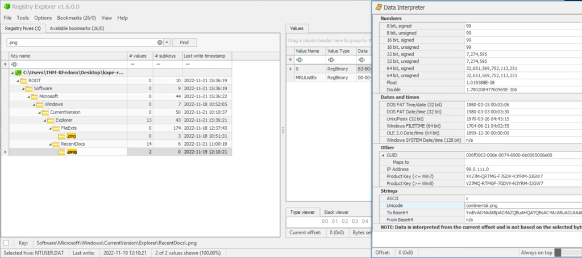Open the File menu

(x=7, y=18)
